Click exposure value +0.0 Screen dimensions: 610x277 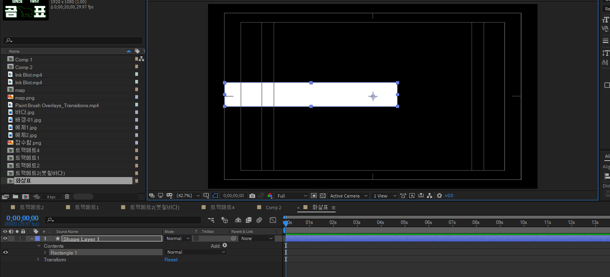[449, 196]
